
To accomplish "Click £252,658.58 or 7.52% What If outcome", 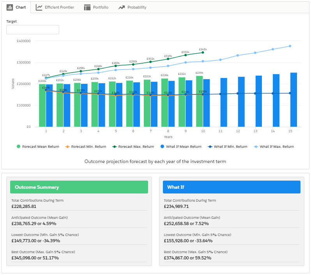I will pyautogui.click(x=186, y=224).
